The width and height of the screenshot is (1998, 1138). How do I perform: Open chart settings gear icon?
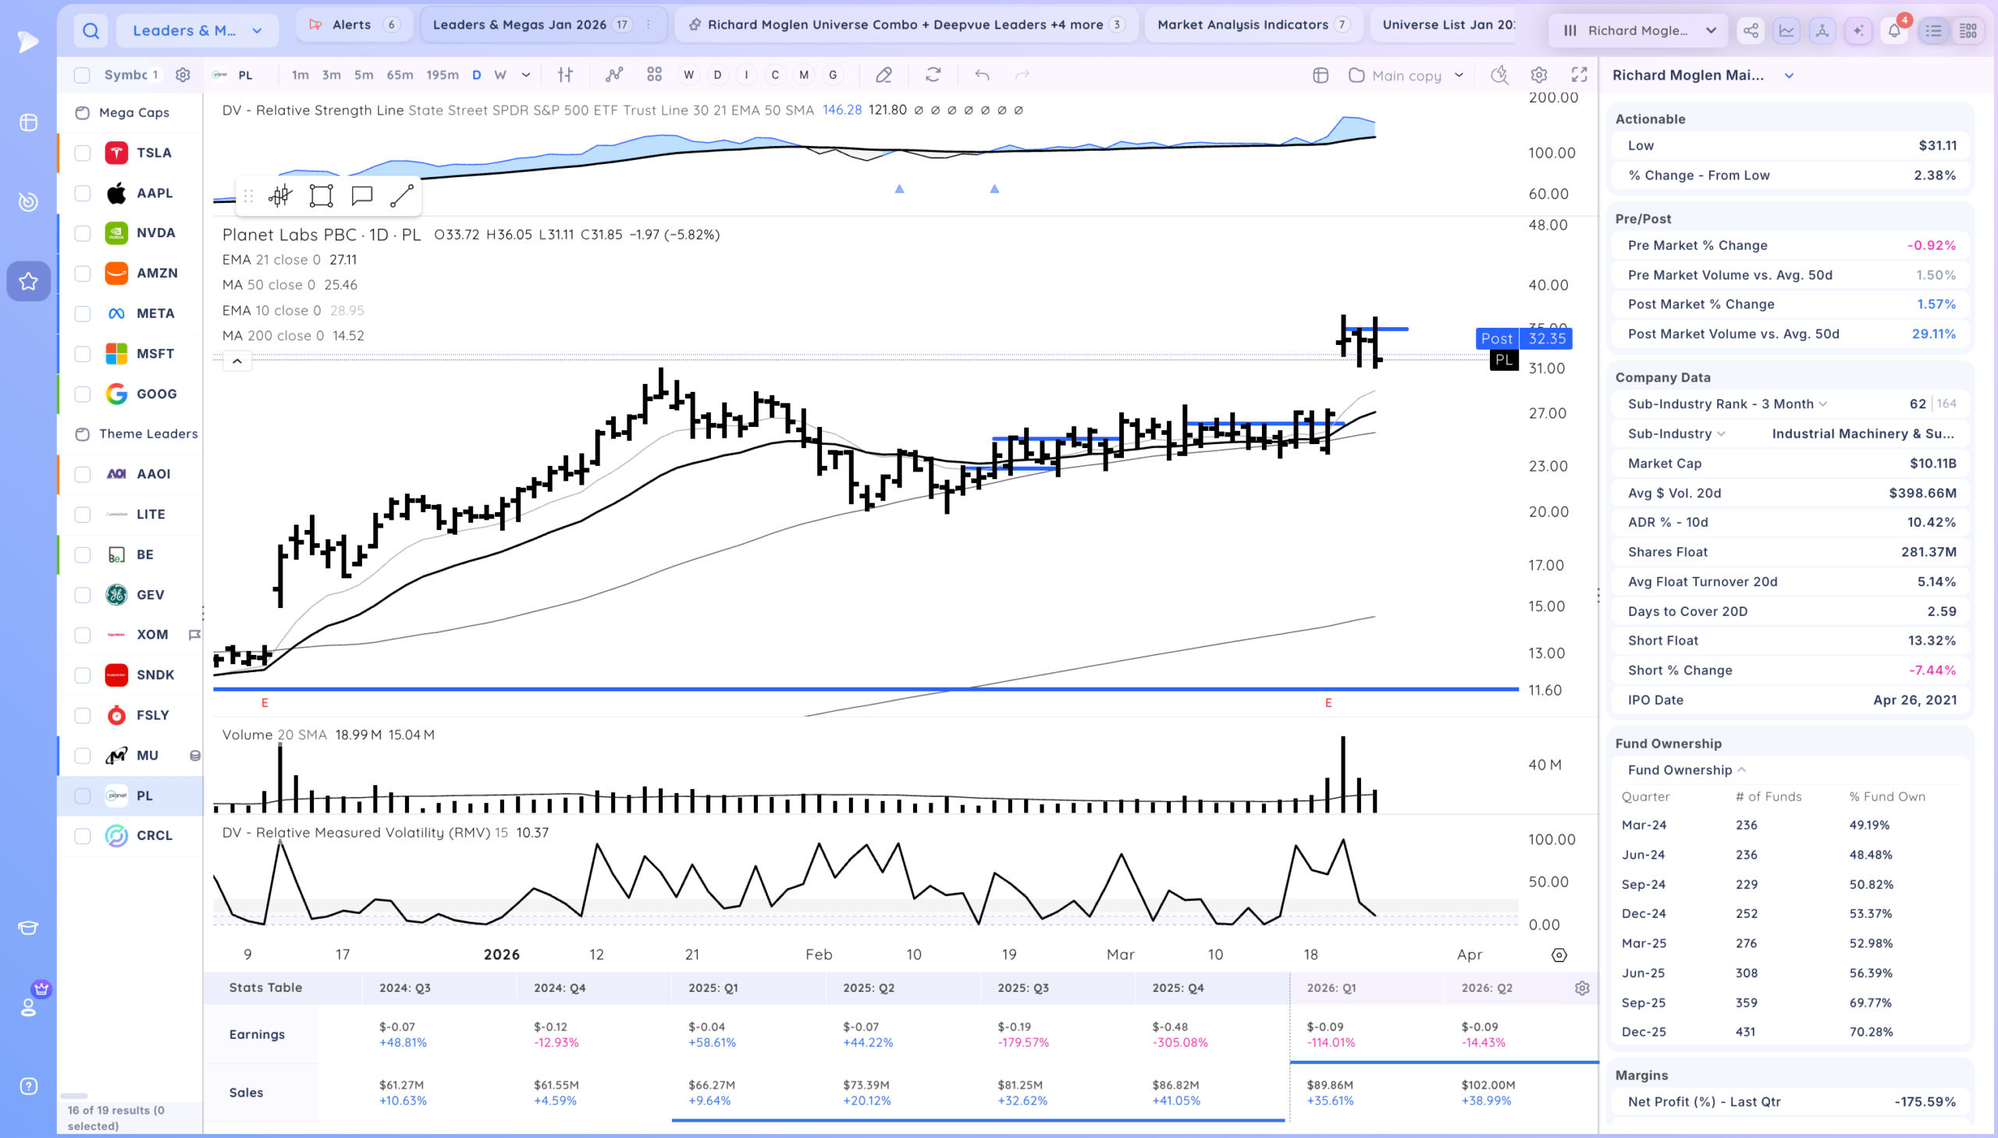[x=1538, y=75]
